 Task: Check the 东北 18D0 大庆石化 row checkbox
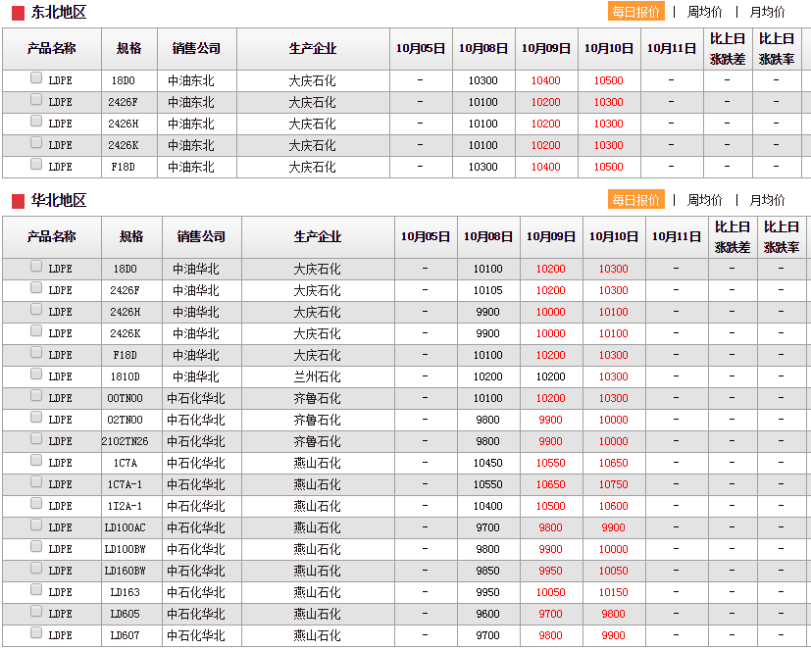tap(36, 77)
